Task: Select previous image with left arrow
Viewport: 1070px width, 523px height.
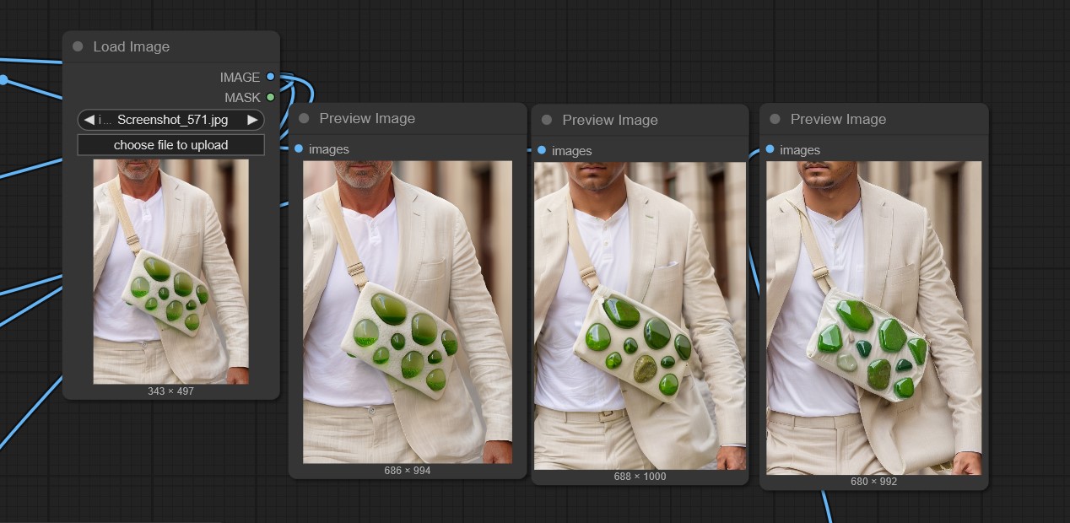Action: point(89,120)
